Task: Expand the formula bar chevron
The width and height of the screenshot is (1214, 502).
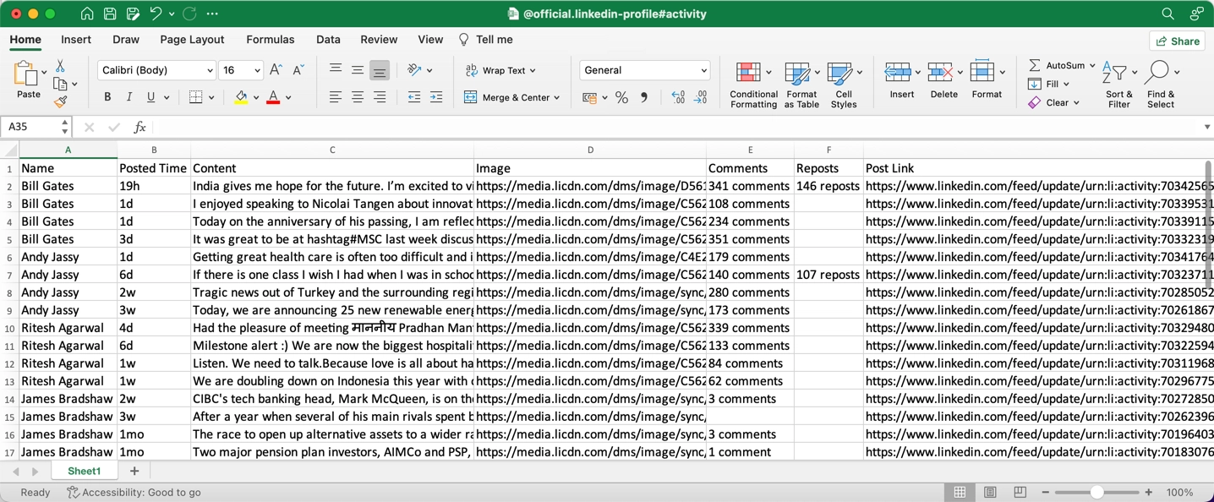Action: pos(1206,127)
